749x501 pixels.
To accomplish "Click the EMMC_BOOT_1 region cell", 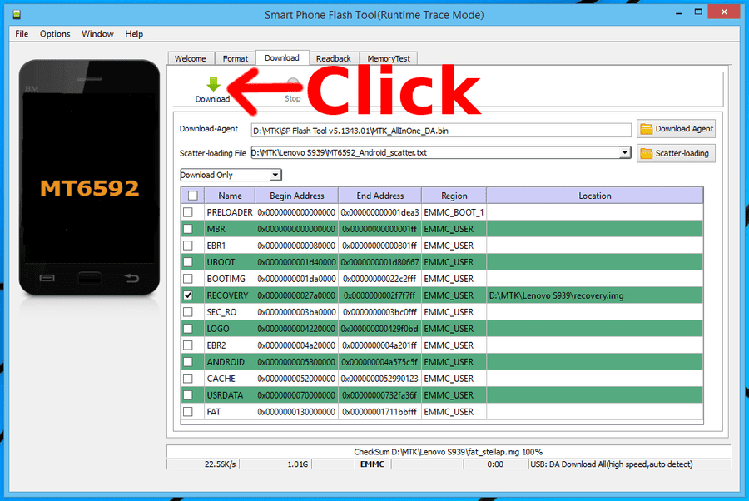I will click(454, 212).
